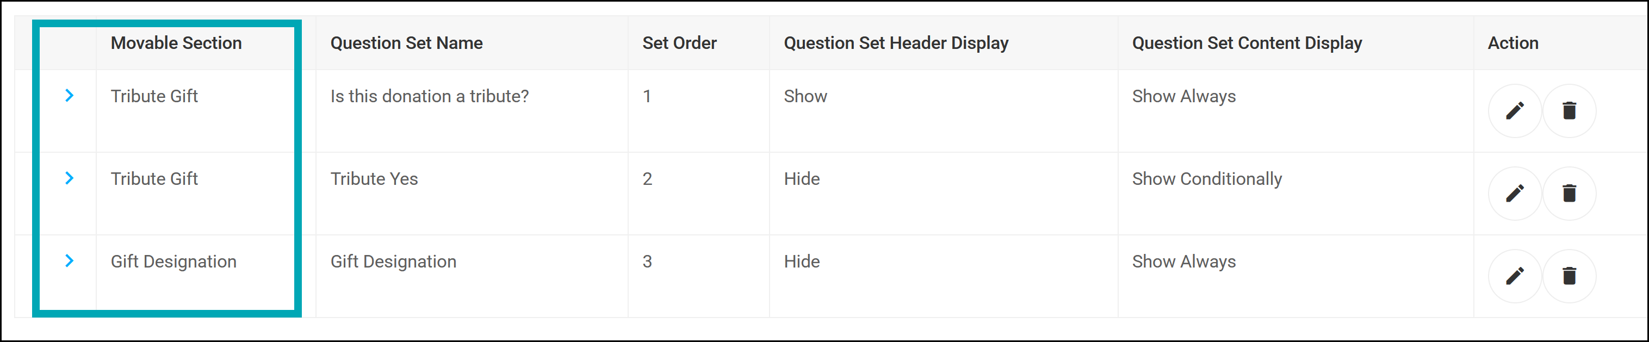Screen dimensions: 1649x342
Task: Delete the Tribute Yes question set
Action: click(1569, 194)
